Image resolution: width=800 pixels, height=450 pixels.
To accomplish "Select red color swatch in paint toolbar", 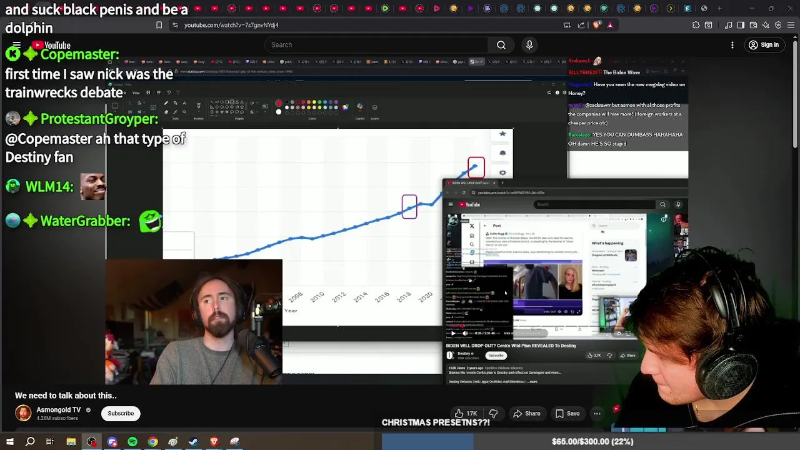I will [x=279, y=102].
